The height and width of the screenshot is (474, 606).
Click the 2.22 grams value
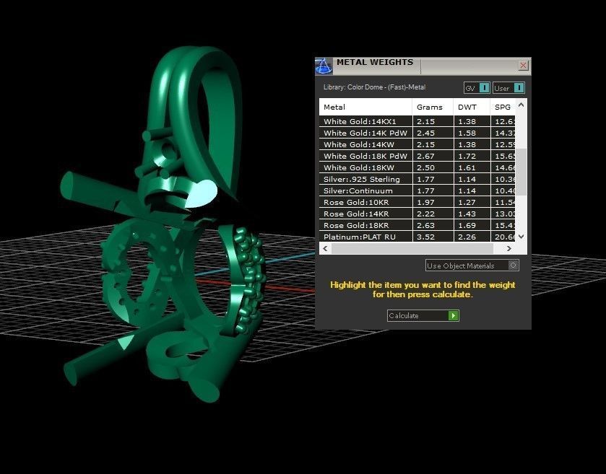426,214
